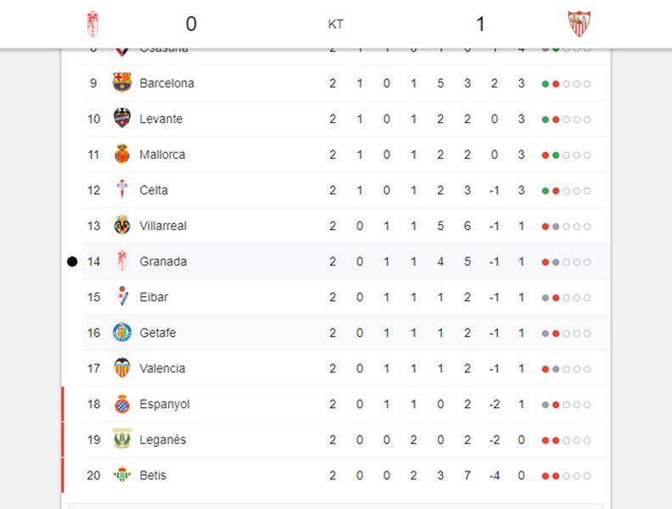Click the Getafe club crest
This screenshot has height=509, width=672.
pos(121,333)
